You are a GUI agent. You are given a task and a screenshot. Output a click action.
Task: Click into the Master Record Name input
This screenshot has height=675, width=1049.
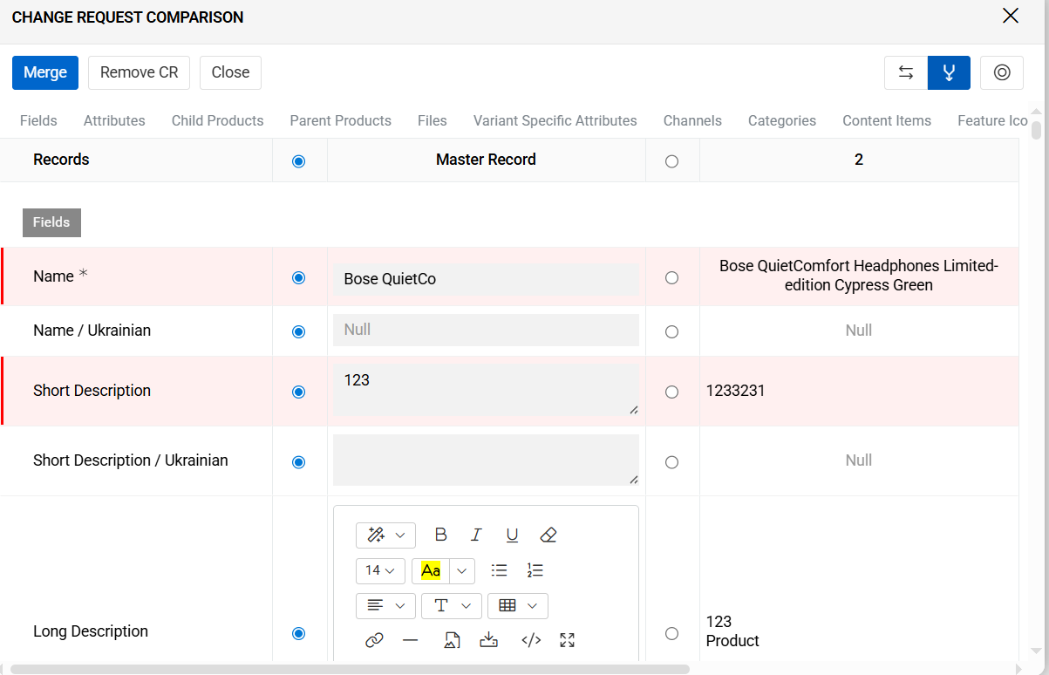(x=486, y=279)
